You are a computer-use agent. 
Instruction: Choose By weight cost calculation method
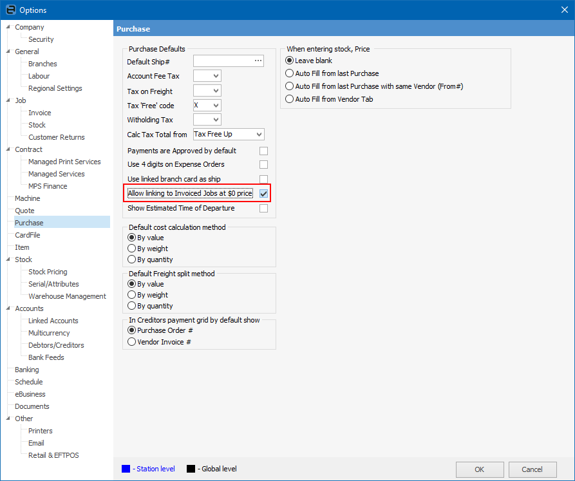[132, 249]
